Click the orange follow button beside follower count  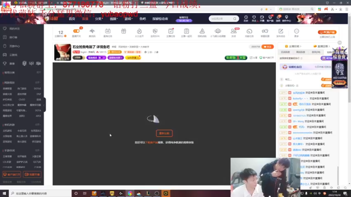[268, 47]
